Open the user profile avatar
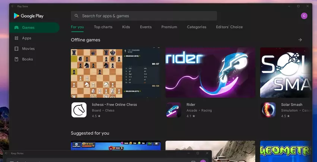The image size is (317, 162). [x=304, y=16]
